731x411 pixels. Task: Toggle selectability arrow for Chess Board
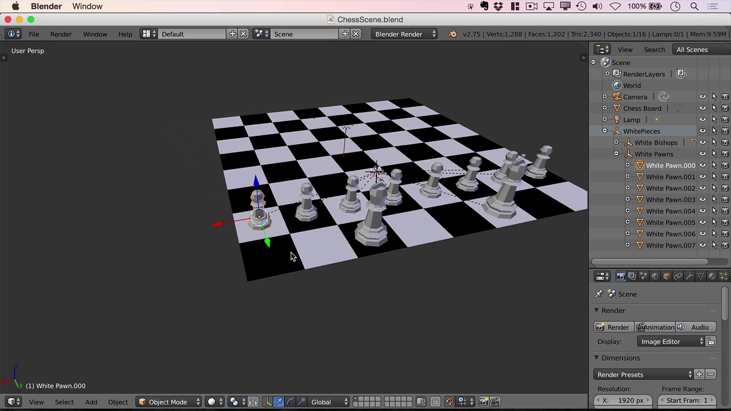tap(714, 108)
